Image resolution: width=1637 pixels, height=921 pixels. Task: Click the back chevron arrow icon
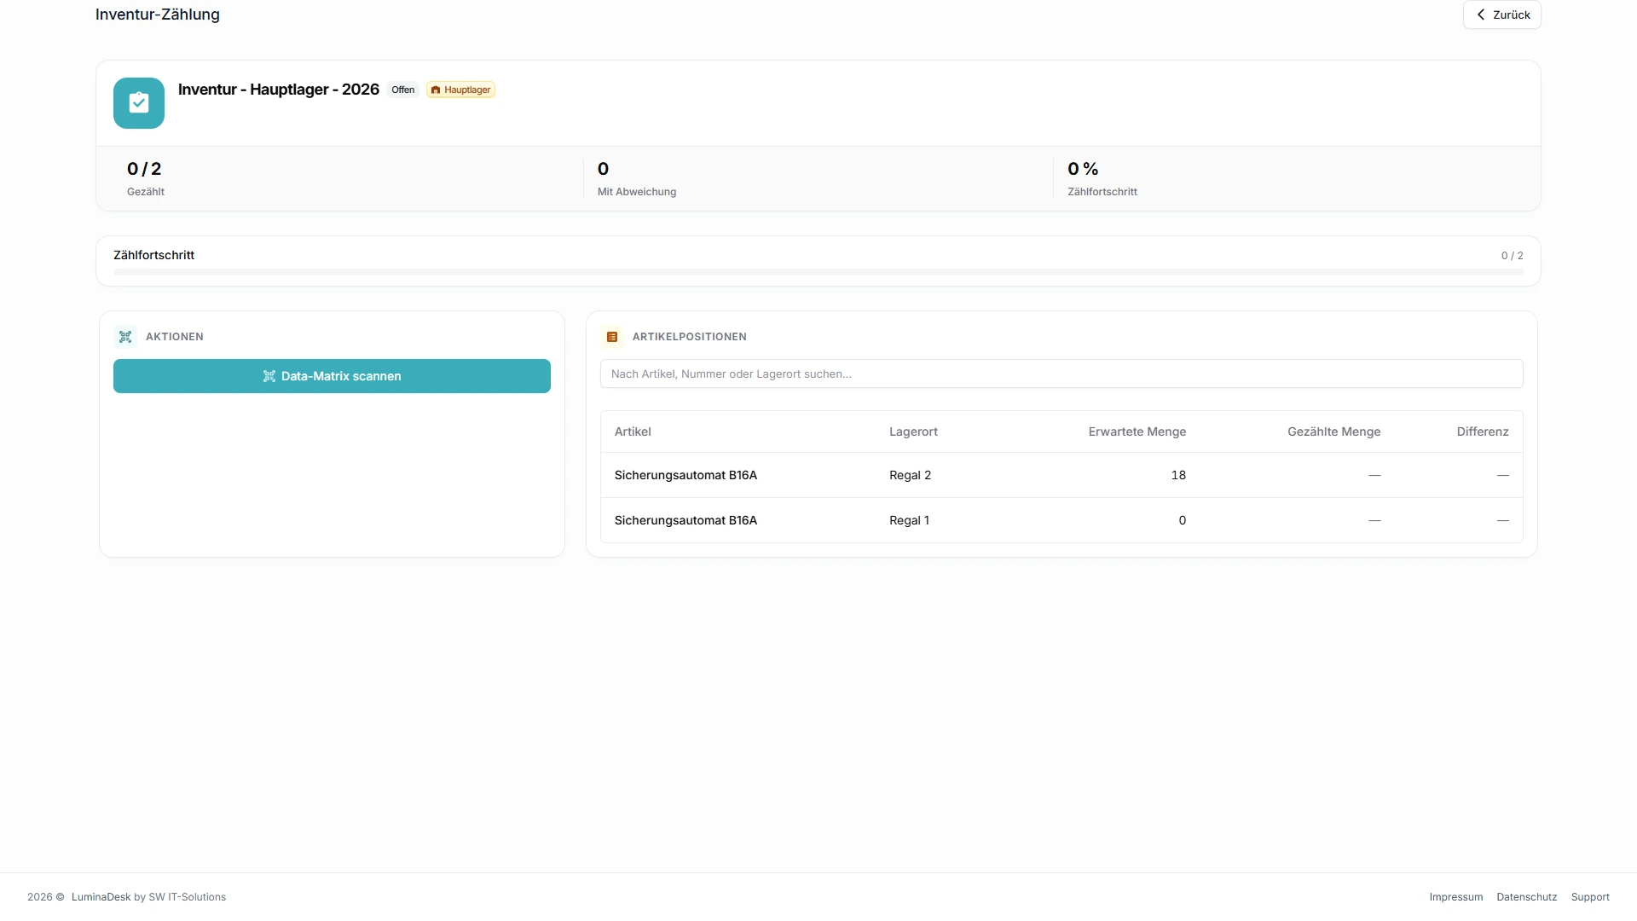[1481, 14]
